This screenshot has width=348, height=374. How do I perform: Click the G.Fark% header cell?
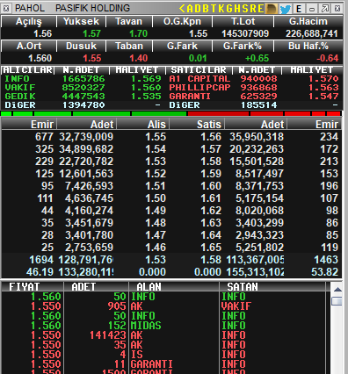pos(243,46)
